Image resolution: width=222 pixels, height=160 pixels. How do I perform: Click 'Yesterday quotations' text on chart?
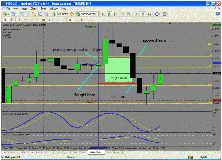[12, 30]
